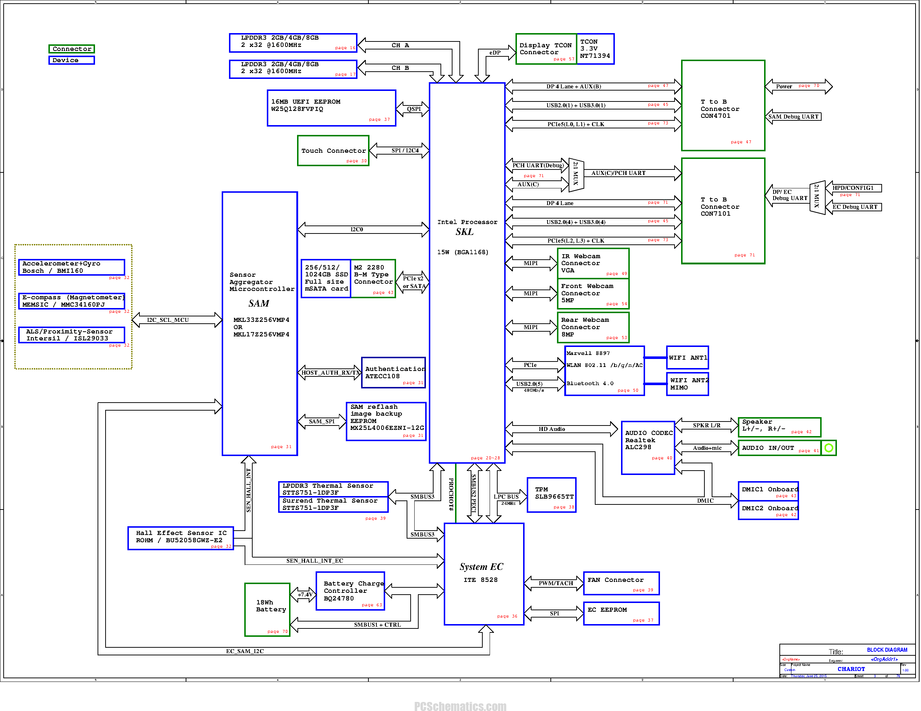This screenshot has width=921, height=711.
Task: Click the green Connector legend box
Action: tap(72, 49)
